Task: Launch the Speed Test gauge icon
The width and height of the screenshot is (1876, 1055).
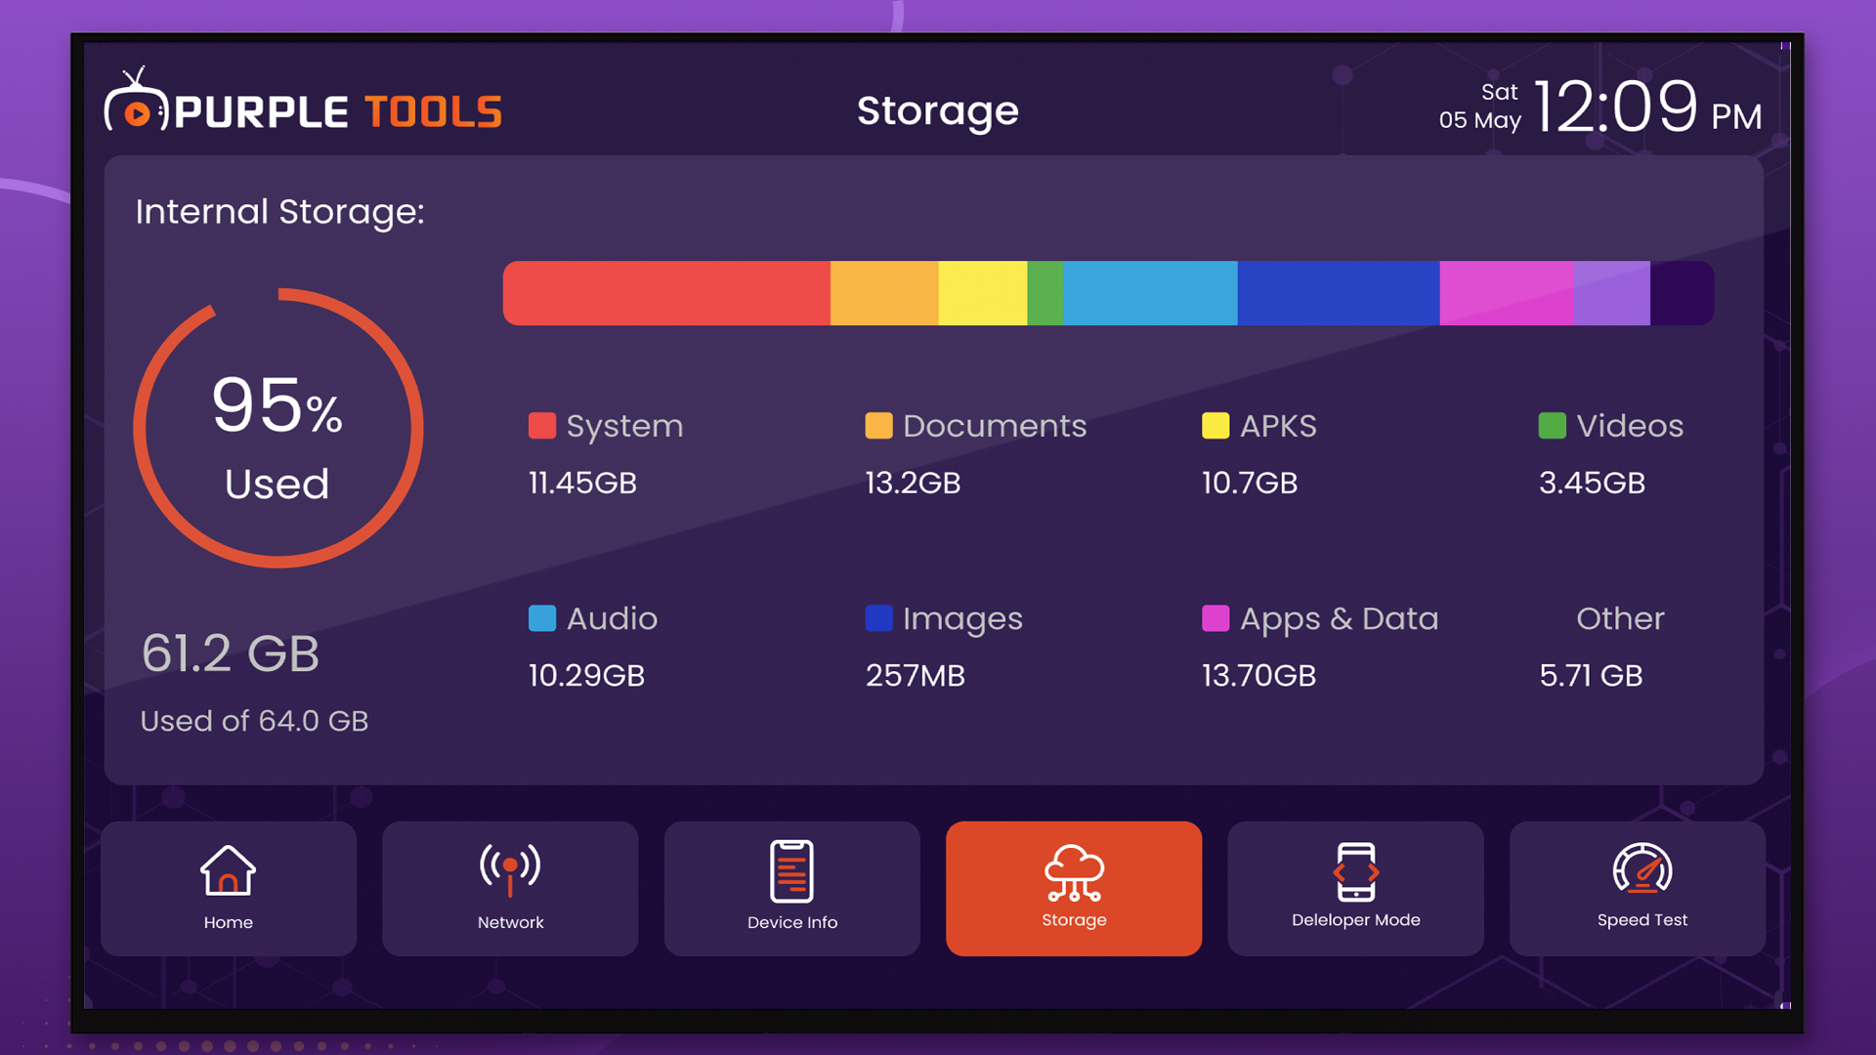Action: [x=1641, y=868]
